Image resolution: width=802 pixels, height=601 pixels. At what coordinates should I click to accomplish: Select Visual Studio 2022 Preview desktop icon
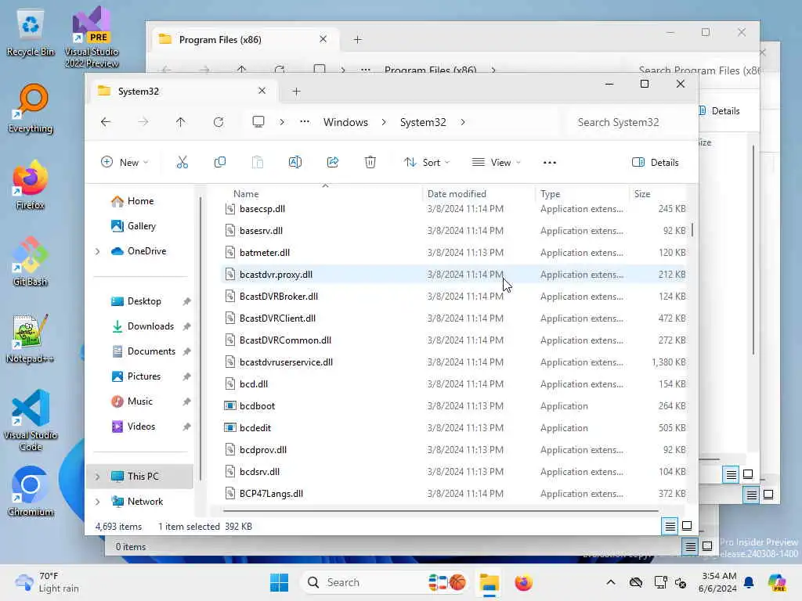[x=92, y=38]
